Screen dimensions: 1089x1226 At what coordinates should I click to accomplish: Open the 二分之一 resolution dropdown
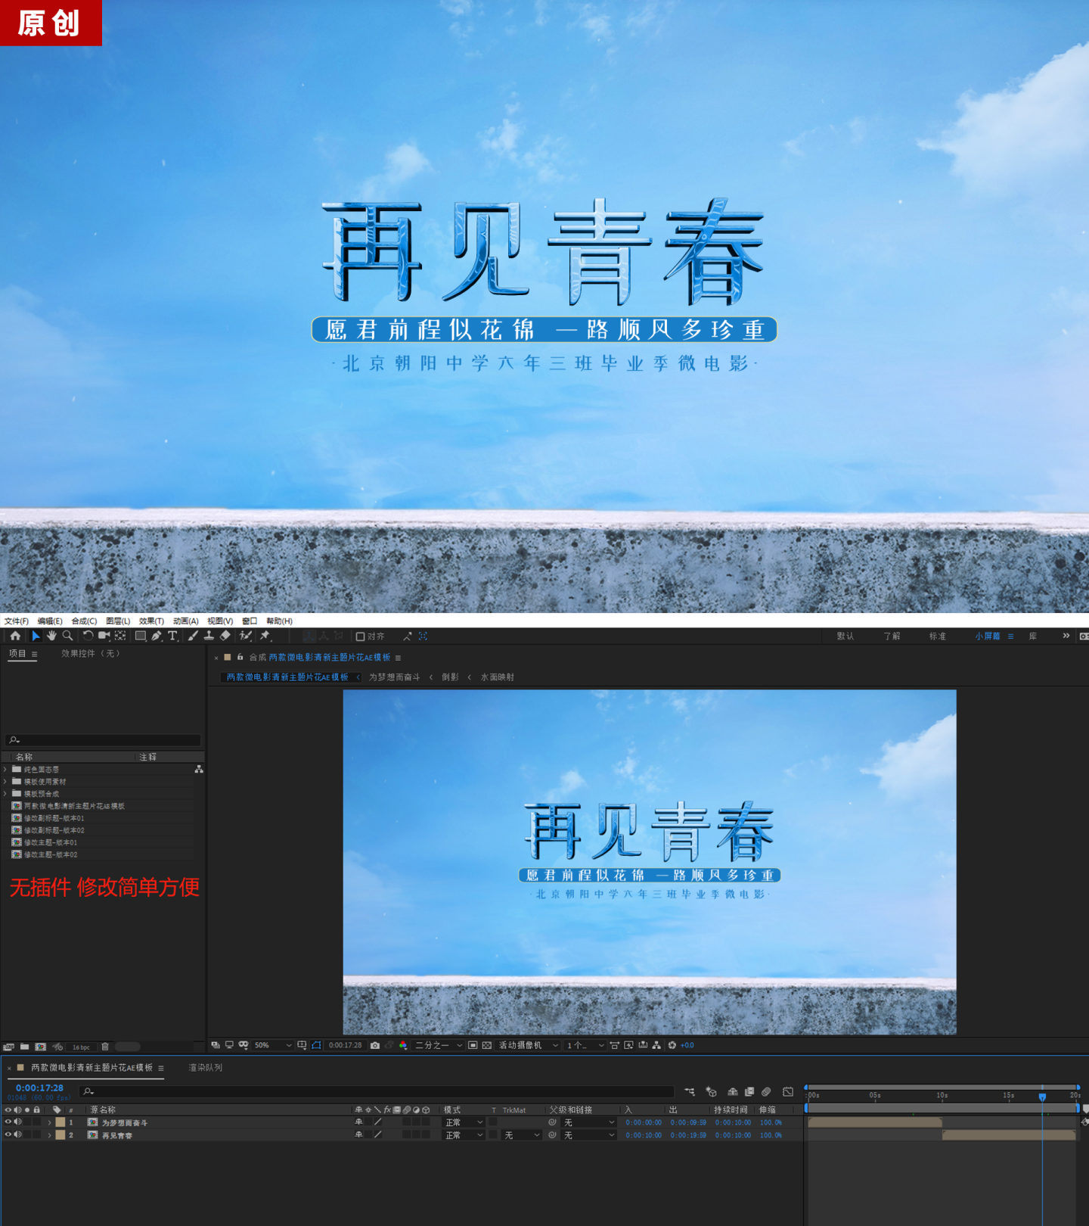(x=439, y=1045)
